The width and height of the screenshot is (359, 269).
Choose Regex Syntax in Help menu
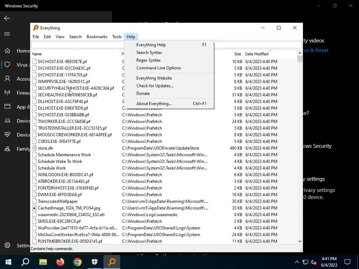tap(169, 60)
